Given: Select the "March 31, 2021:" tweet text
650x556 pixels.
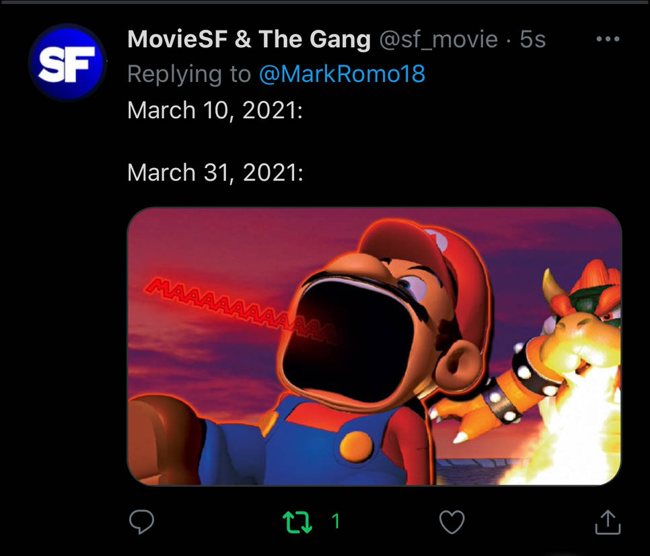Looking at the screenshot, I should (215, 173).
